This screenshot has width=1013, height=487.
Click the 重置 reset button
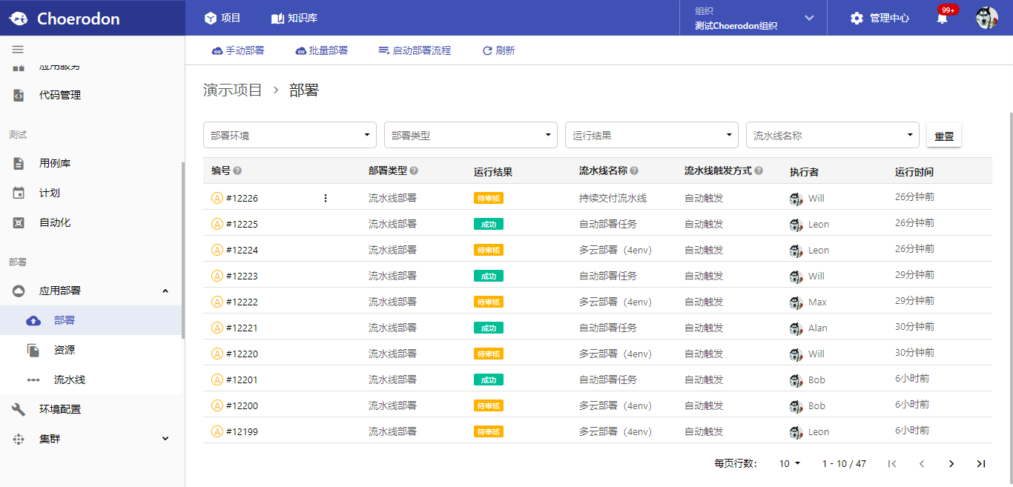coord(943,135)
